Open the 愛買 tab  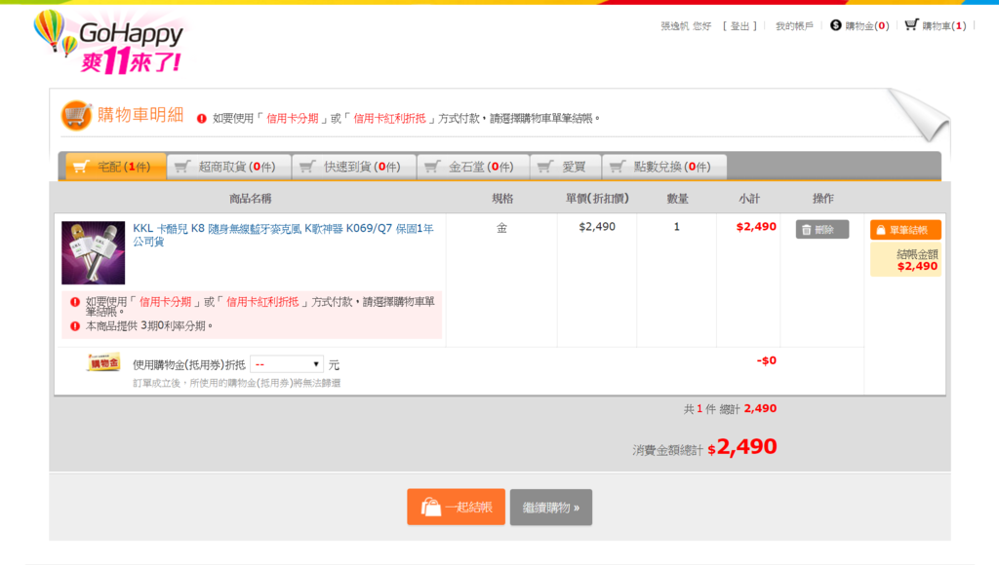(x=566, y=167)
